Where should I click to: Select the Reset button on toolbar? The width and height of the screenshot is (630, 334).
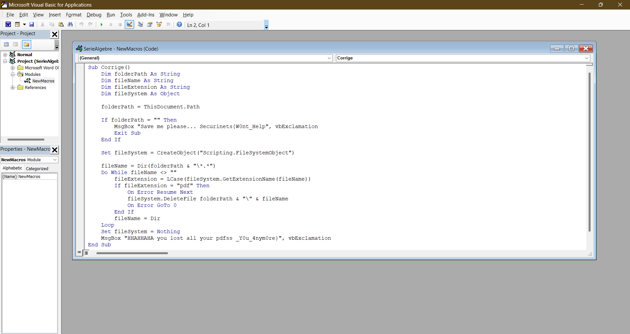tap(120, 24)
